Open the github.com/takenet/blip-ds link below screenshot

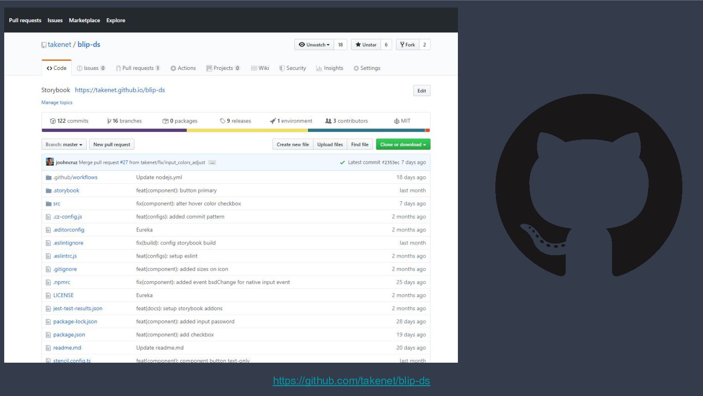click(351, 381)
